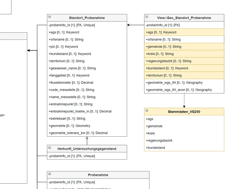251x189 pixels.
Task: Select '+ortsname [0..1]: String' in Standort_Probenahme
Action: pos(87,39)
